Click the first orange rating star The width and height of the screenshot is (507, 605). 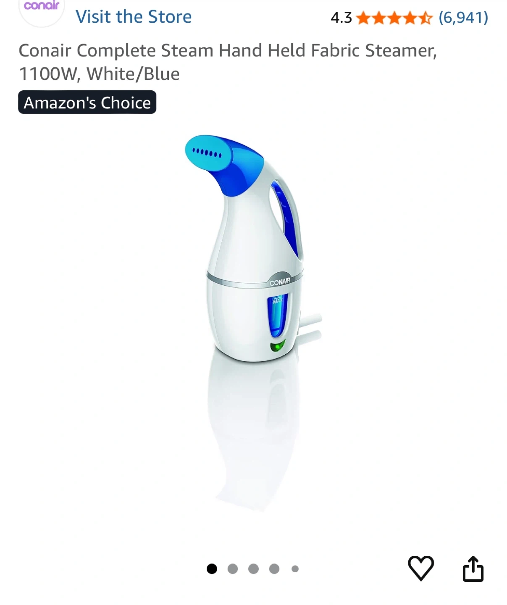click(x=363, y=18)
